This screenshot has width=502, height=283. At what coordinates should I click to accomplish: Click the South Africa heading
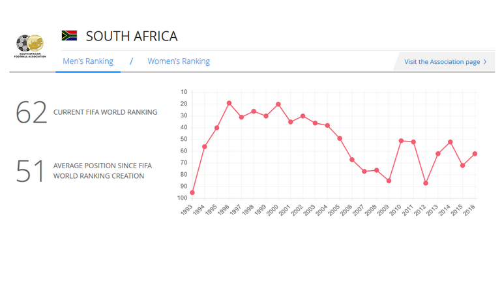point(132,36)
